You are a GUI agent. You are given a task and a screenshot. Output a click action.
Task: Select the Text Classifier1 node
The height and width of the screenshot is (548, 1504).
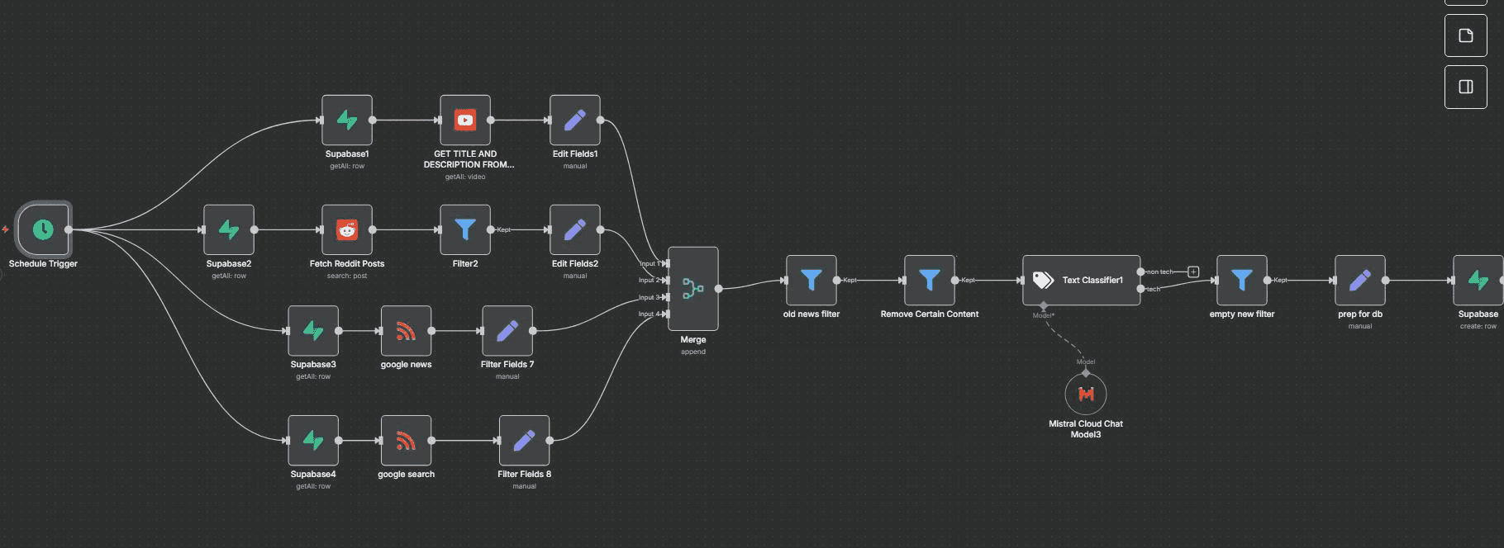pos(1081,281)
